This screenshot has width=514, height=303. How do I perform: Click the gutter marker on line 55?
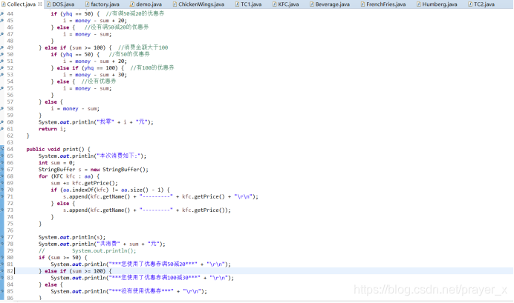2,88
